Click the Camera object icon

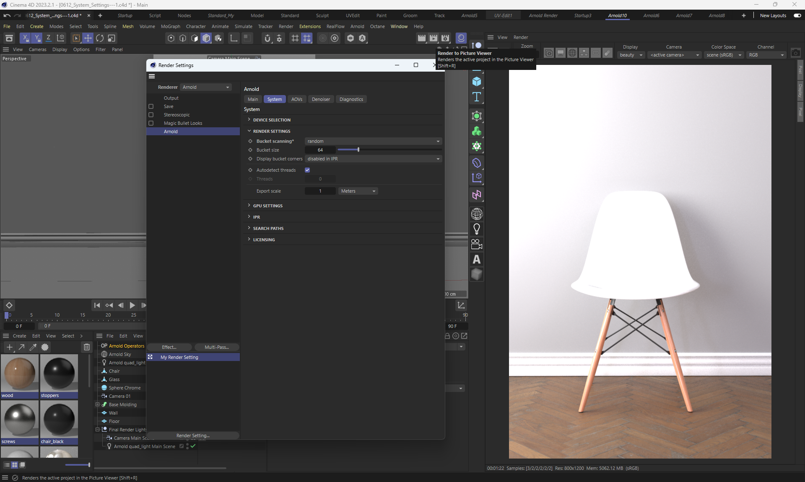tap(477, 244)
